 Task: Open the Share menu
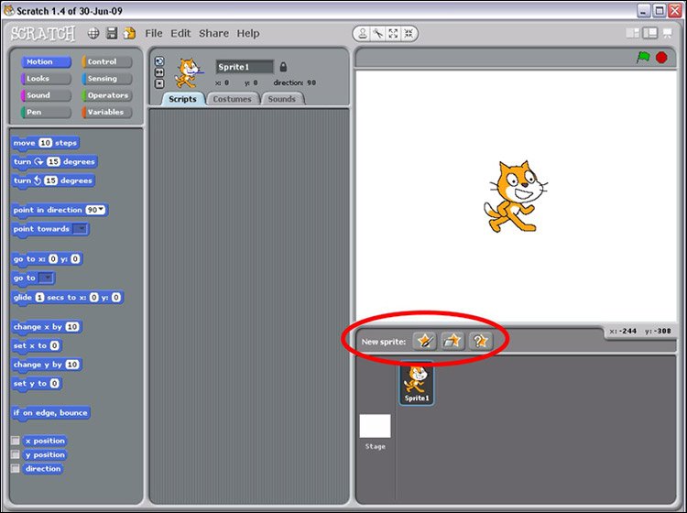(213, 33)
